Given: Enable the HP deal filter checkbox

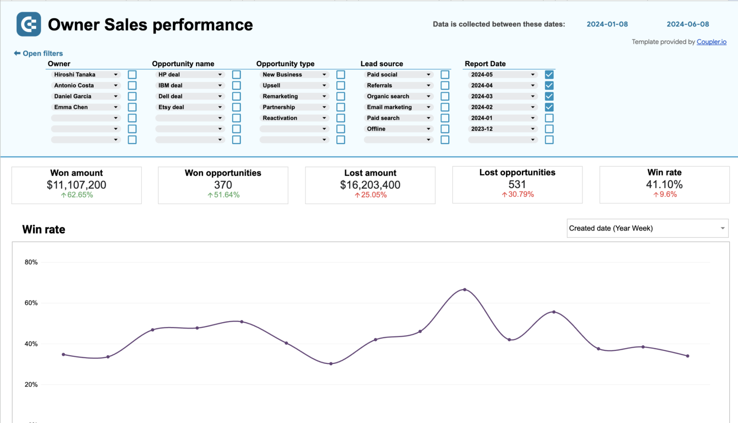Looking at the screenshot, I should coord(236,74).
